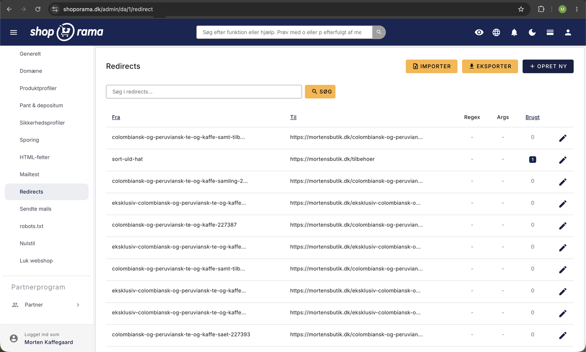
Task: Click the Regex column header
Action: point(472,117)
